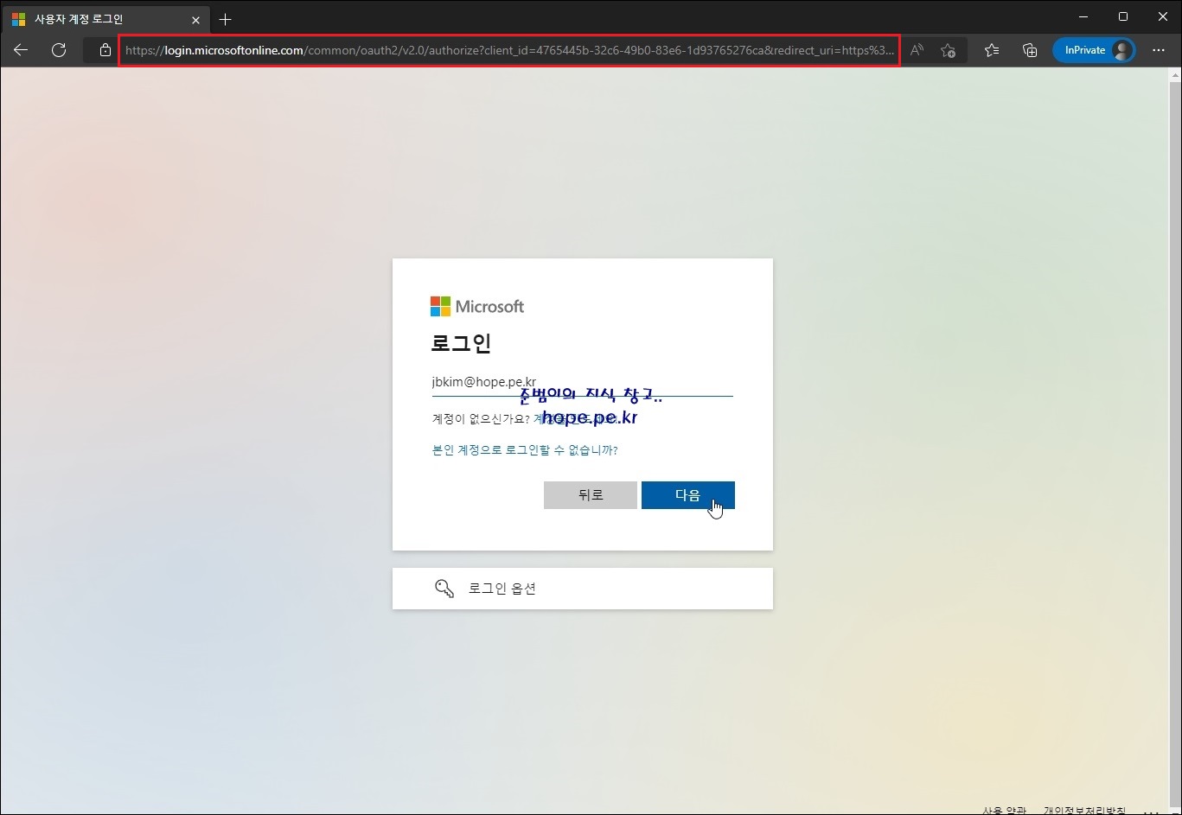The height and width of the screenshot is (815, 1182).
Task: Open a new tab with the plus icon
Action: point(226,19)
